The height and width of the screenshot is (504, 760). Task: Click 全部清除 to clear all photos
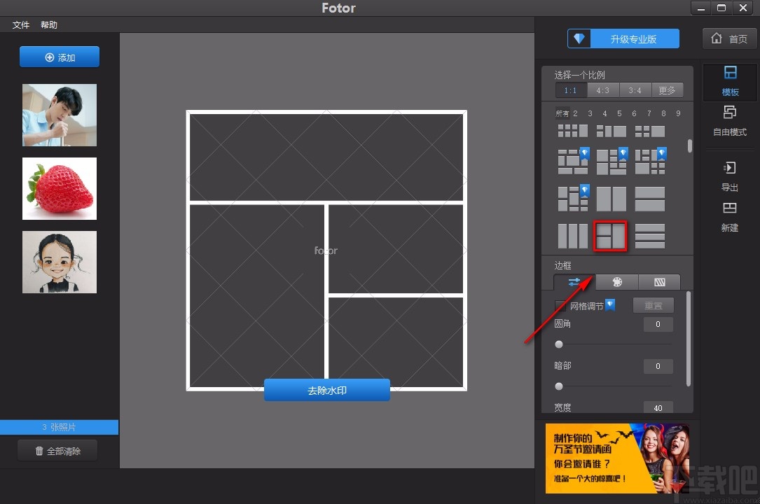pyautogui.click(x=57, y=451)
